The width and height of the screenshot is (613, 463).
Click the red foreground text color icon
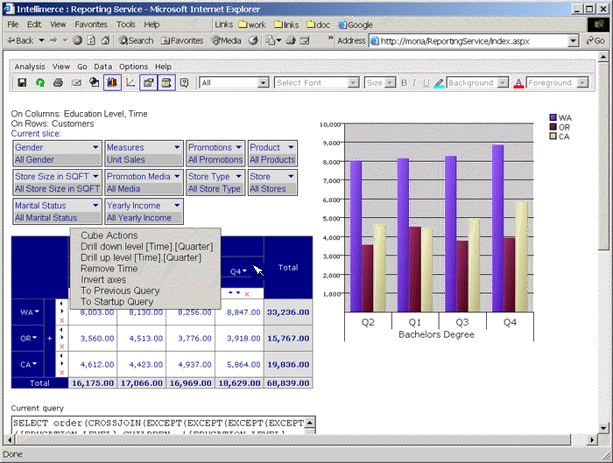(x=518, y=83)
